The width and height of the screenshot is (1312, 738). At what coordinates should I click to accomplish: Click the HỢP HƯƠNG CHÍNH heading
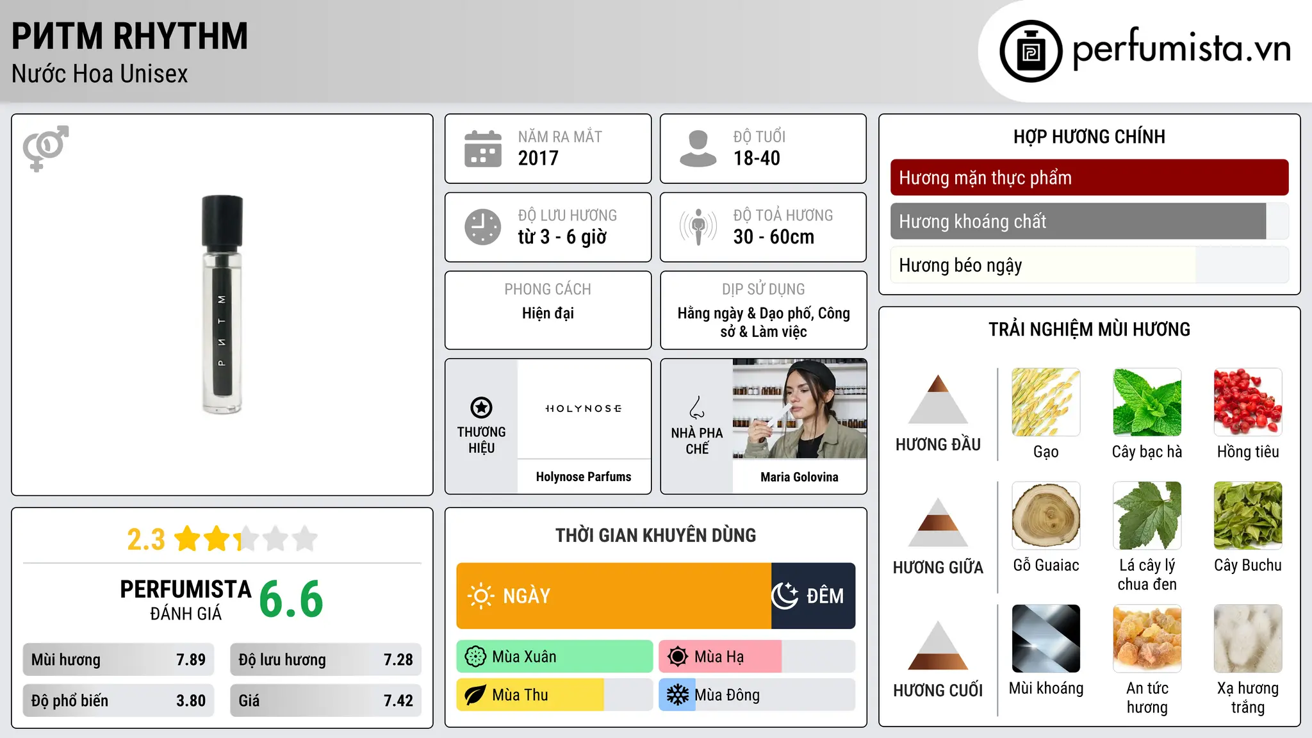click(1089, 136)
